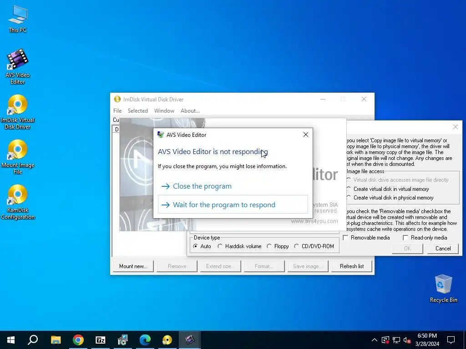The image size is (466, 349).
Task: Select the Recycle Bin desktop icon
Action: [443, 288]
